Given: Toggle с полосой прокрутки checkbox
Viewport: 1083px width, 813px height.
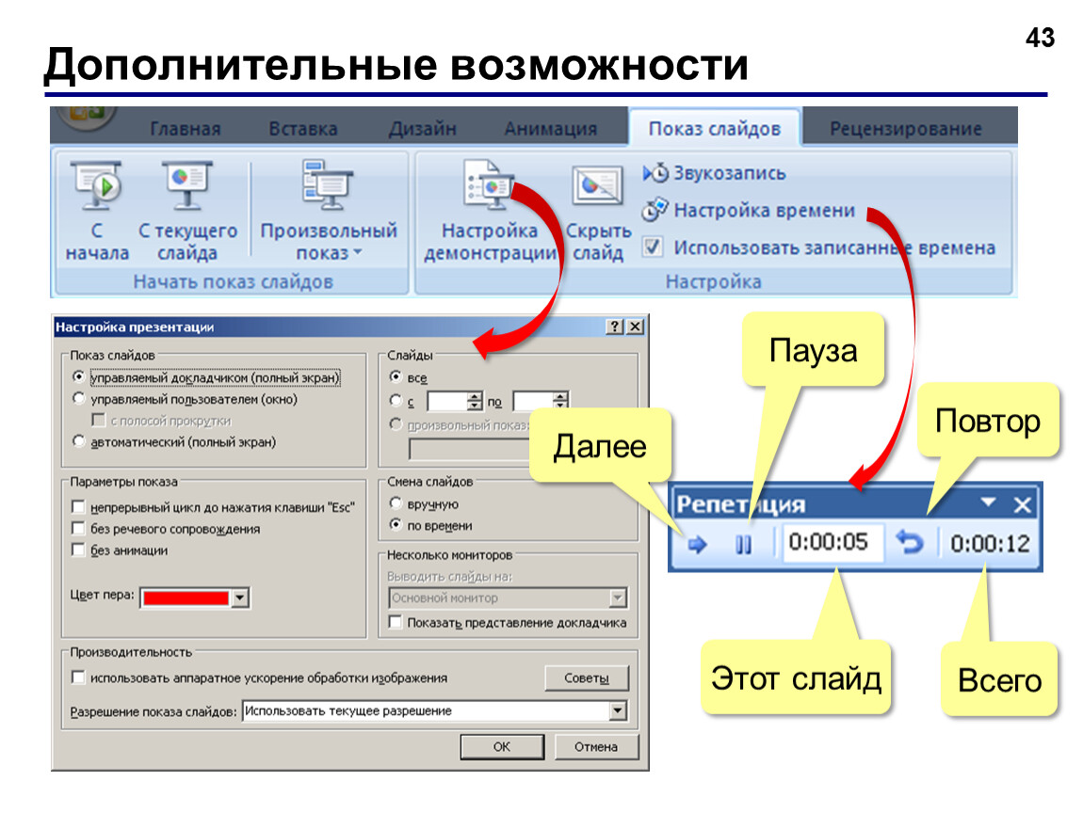Looking at the screenshot, I should pos(99,421).
